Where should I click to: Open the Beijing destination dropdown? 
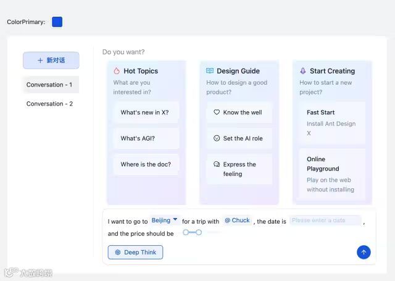coord(164,220)
